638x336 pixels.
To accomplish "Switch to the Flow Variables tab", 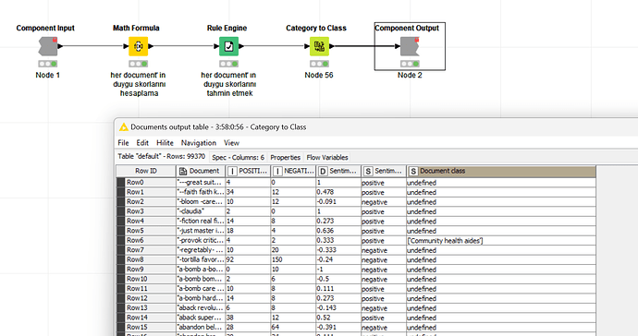I will (x=327, y=157).
